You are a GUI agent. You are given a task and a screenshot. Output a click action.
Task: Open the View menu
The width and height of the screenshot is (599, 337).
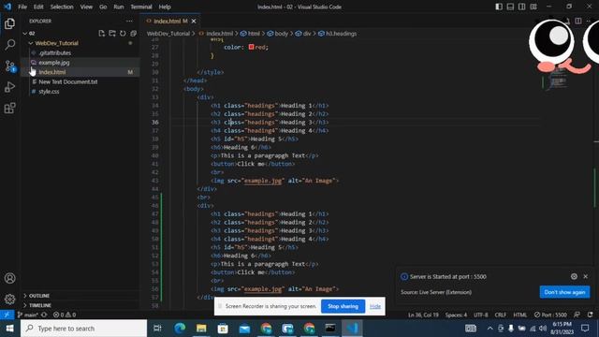[86, 7]
